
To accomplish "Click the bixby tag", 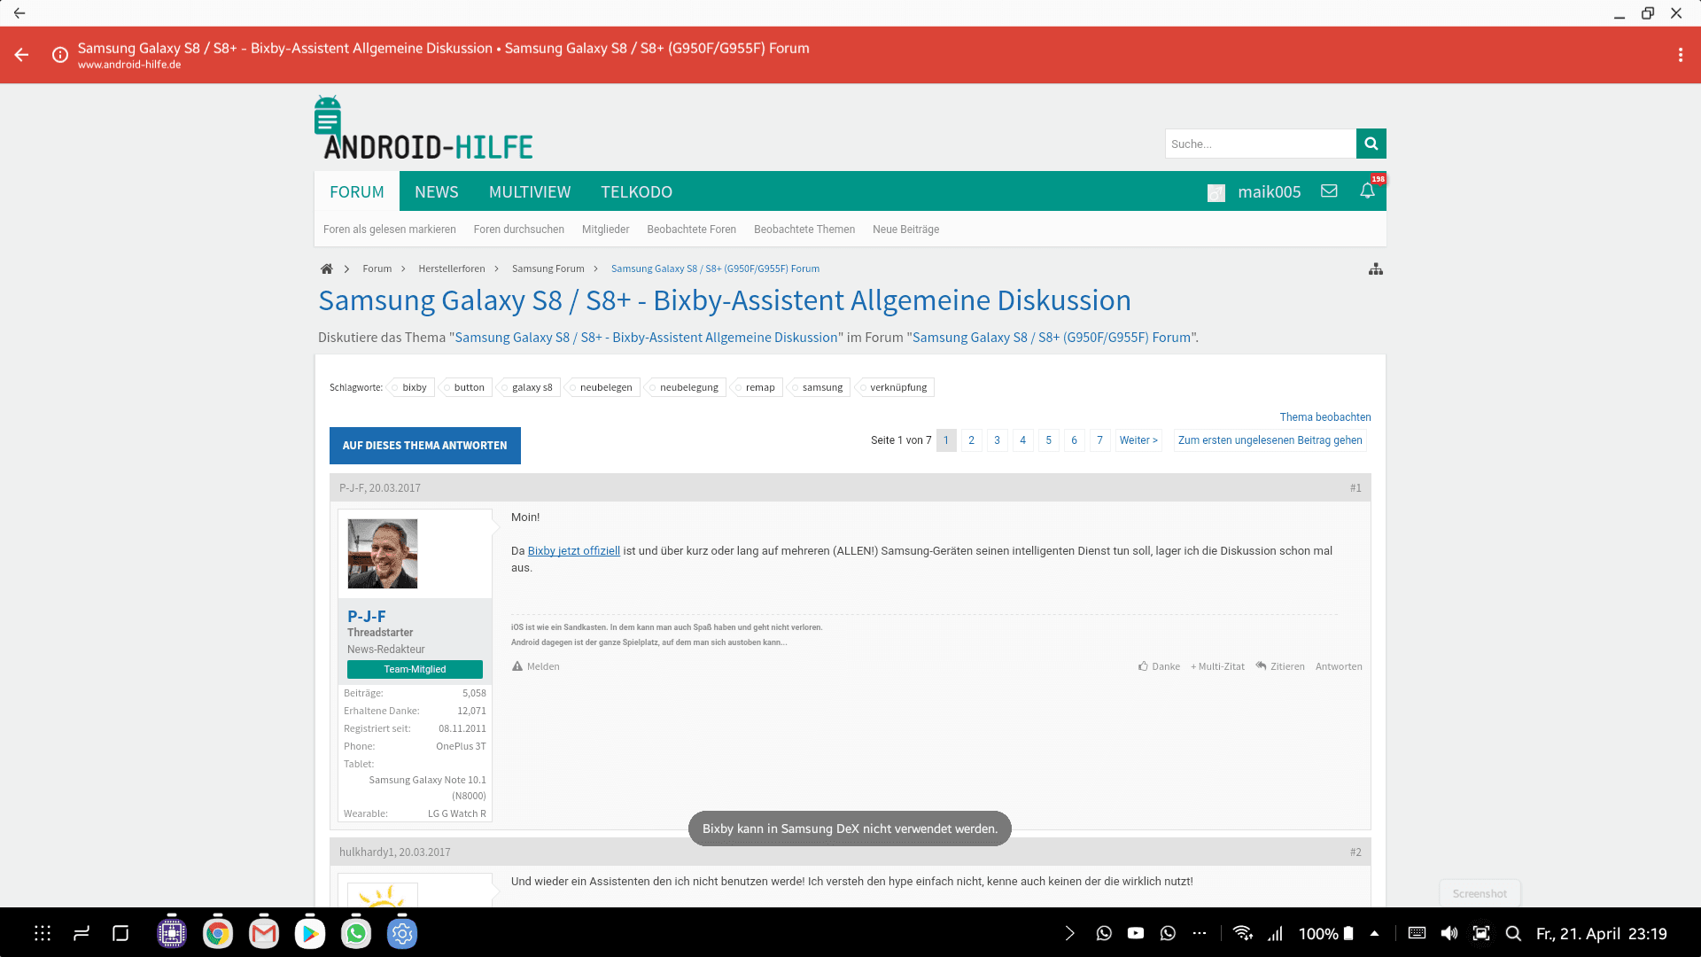I will click(413, 387).
